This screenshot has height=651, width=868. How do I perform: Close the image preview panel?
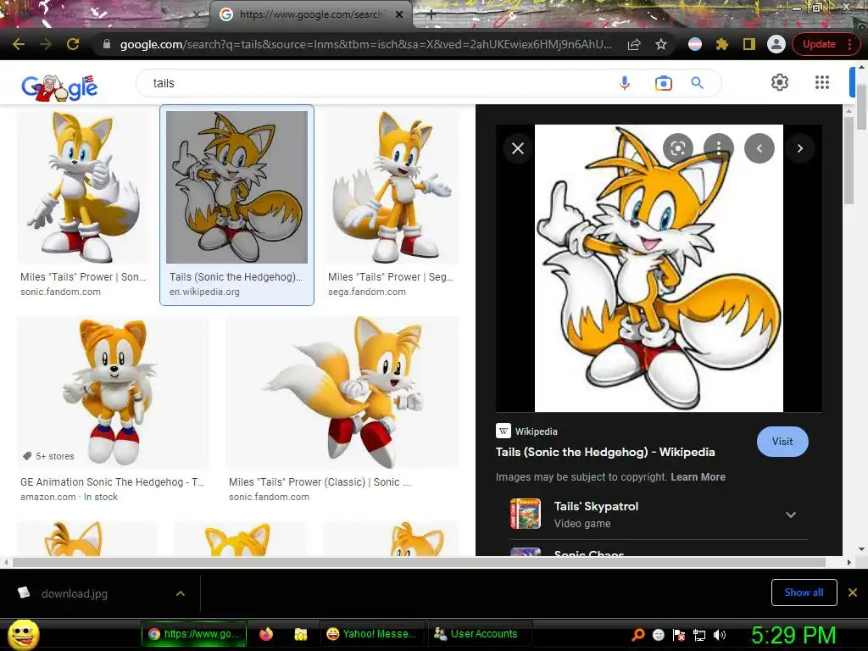pos(518,148)
